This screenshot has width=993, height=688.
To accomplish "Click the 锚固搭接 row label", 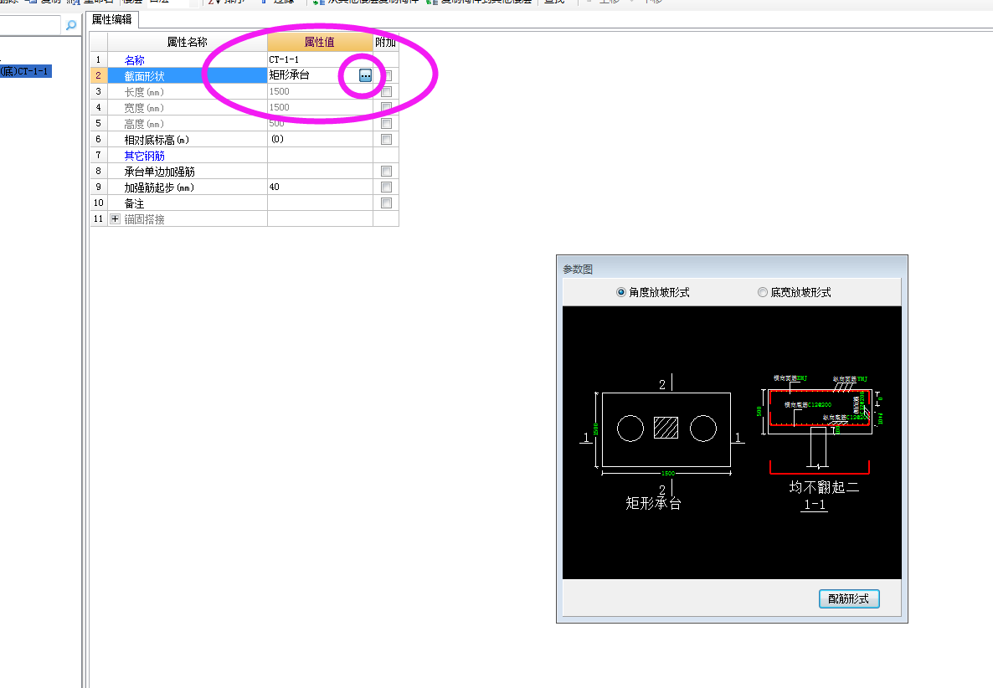I will (144, 219).
